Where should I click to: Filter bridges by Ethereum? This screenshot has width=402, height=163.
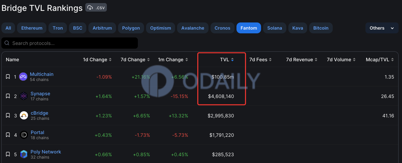point(32,28)
